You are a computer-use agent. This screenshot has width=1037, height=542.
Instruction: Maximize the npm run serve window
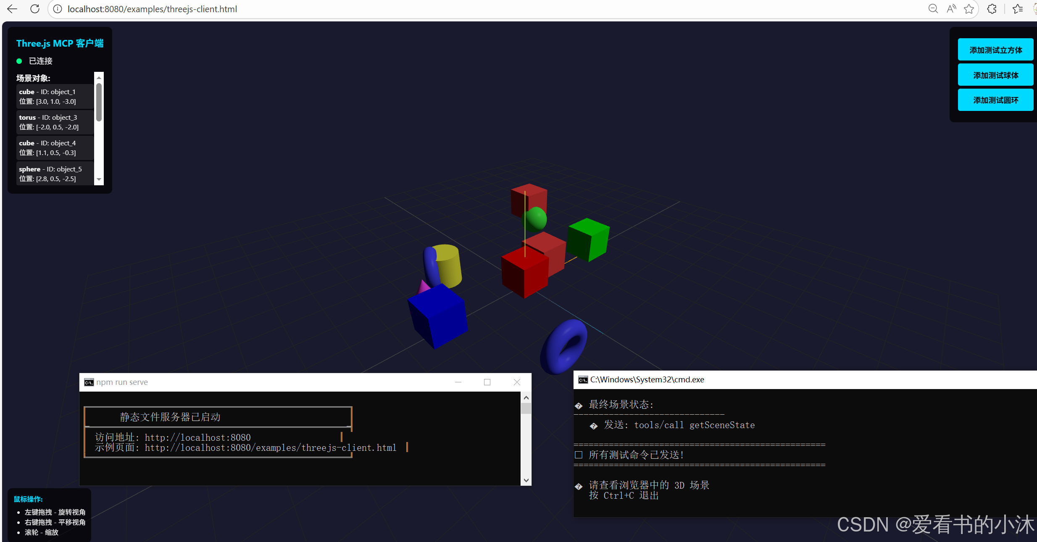487,382
